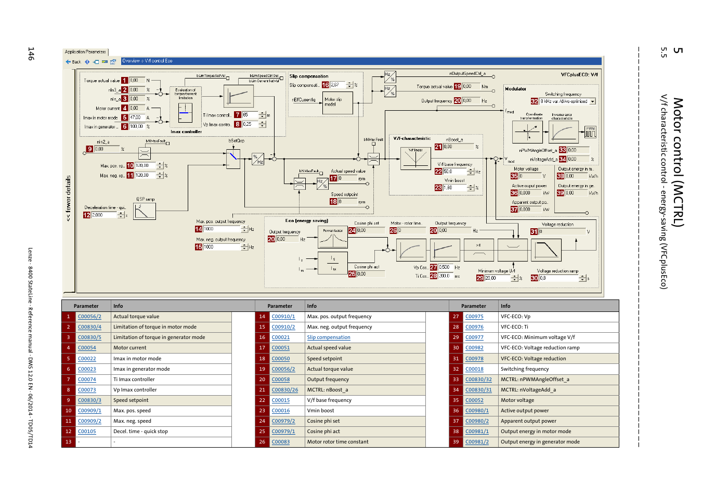Adjust the Vmin boost spinner

point(471,188)
